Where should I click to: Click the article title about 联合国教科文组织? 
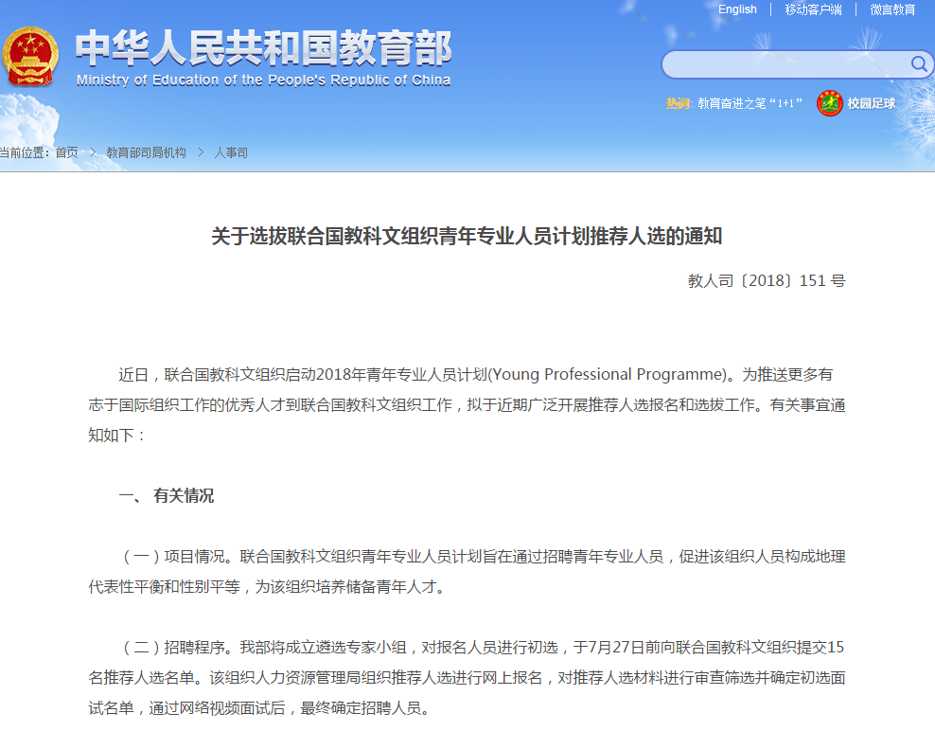(x=467, y=236)
